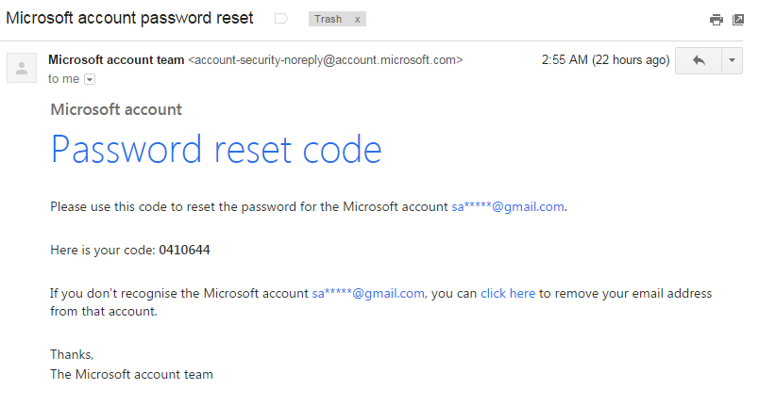Click the sender's avatar picture
Viewport: 759px width, 406px height.
[x=21, y=68]
